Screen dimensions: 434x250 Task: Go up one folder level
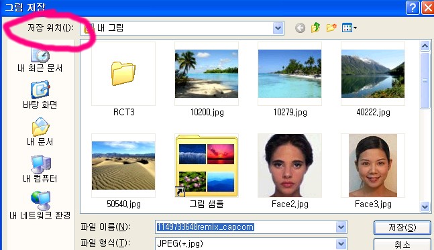click(315, 27)
